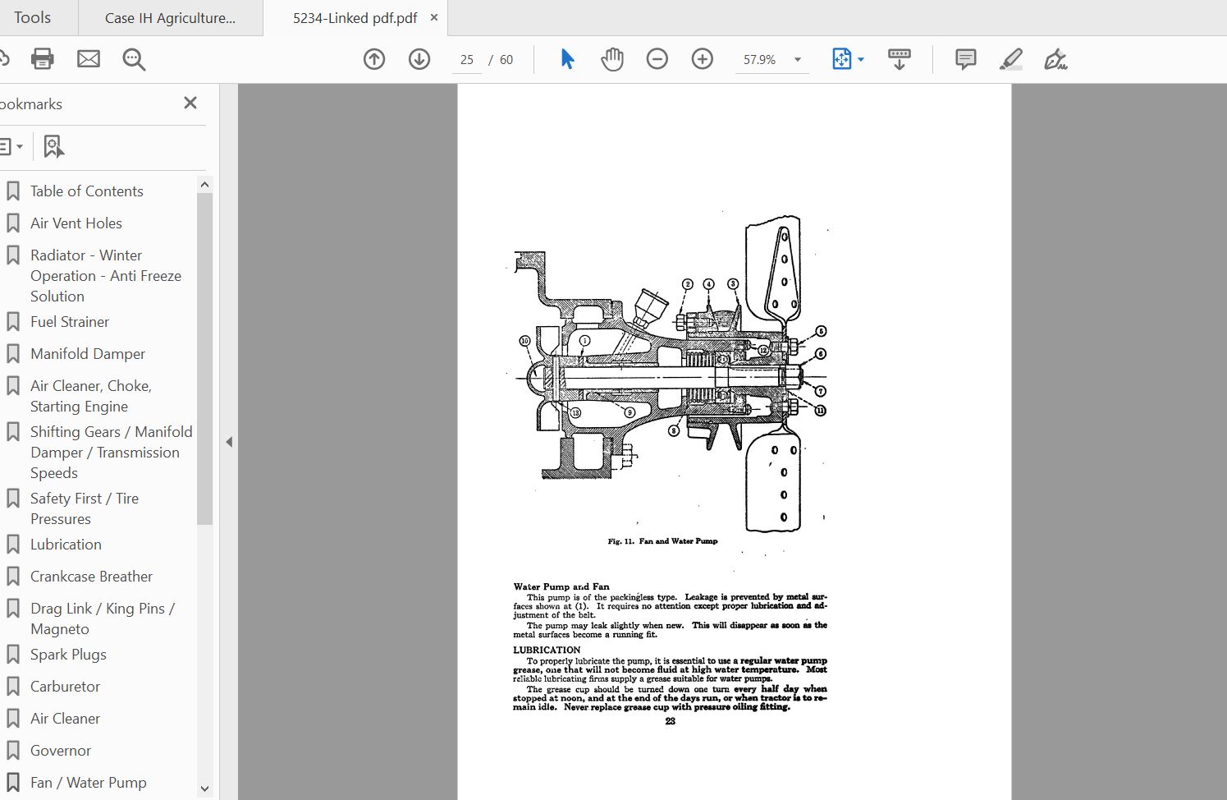Go to next page arrow
Screen dimensions: 1227x800
[419, 59]
